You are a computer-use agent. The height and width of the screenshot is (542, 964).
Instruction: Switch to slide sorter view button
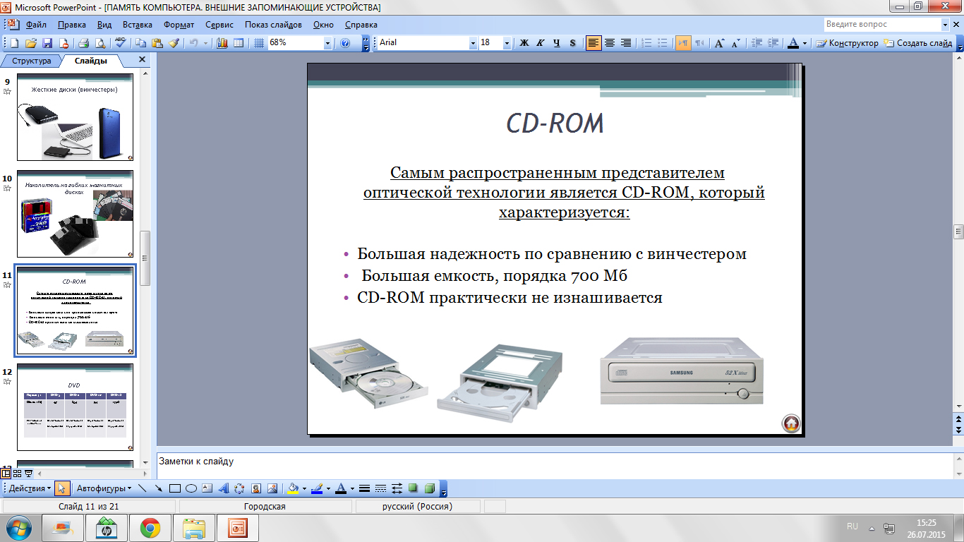point(18,474)
